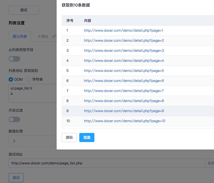Viewport: 214px width, 183px height.
Task: Click the pencil edit icon beside +增加
Action: pos(54,36)
